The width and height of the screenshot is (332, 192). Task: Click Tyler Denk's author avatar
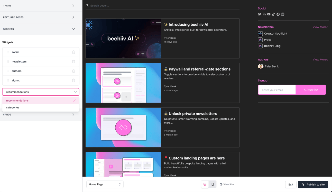(261, 66)
